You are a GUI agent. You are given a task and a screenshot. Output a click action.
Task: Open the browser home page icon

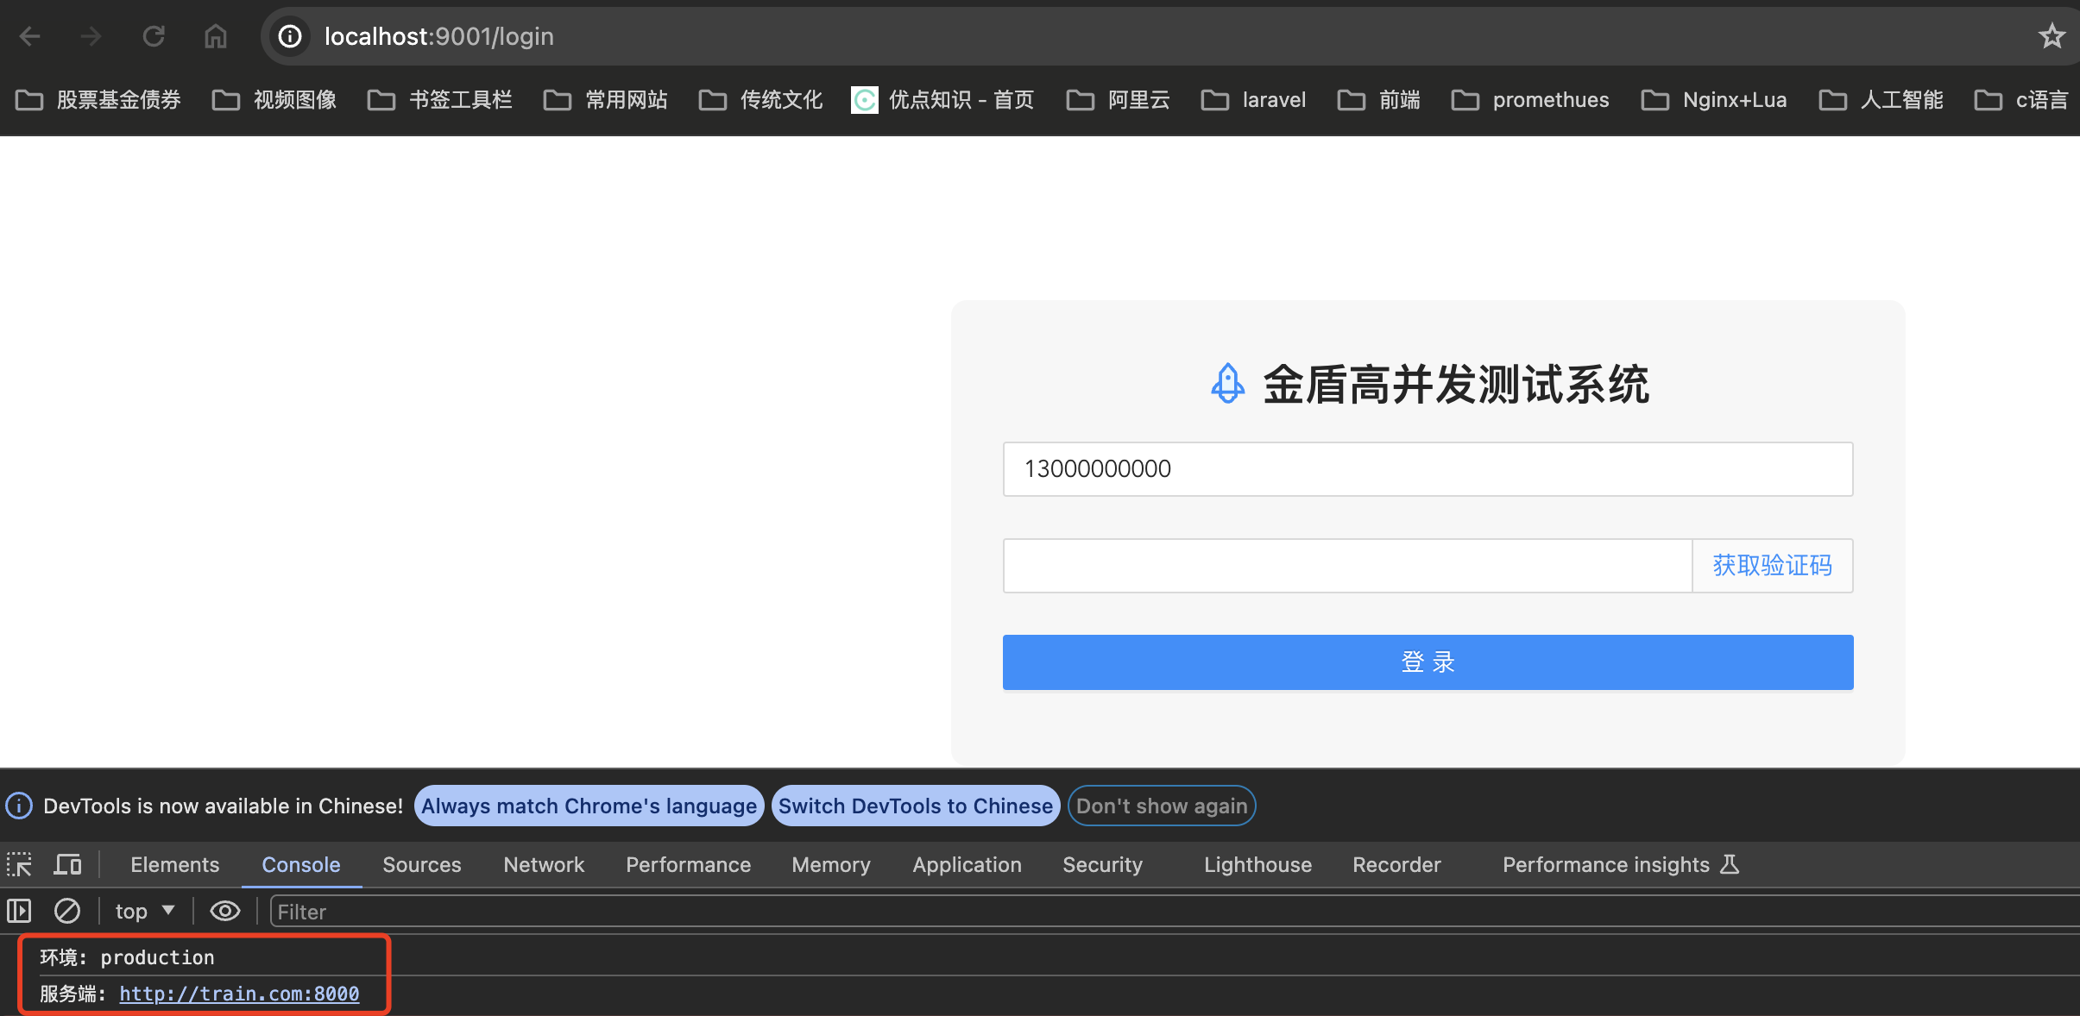pos(216,36)
